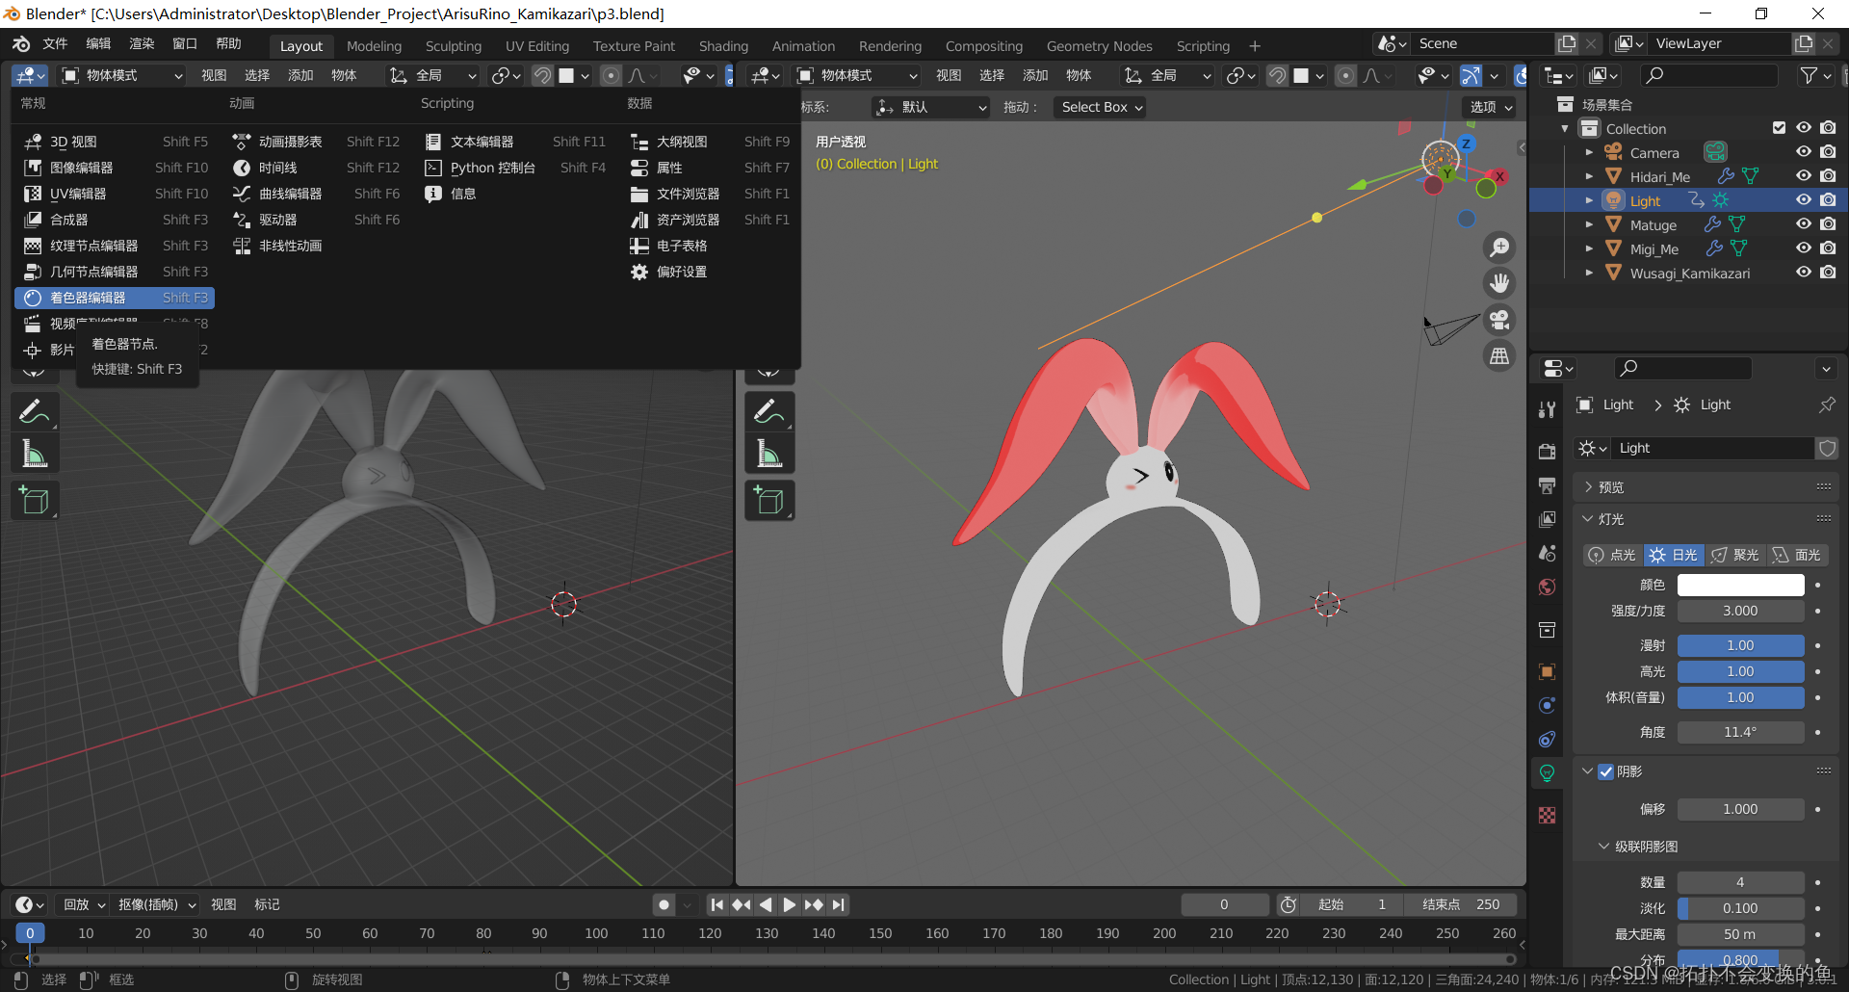Expand Camera tree item in outliner
1849x992 pixels.
1589,152
